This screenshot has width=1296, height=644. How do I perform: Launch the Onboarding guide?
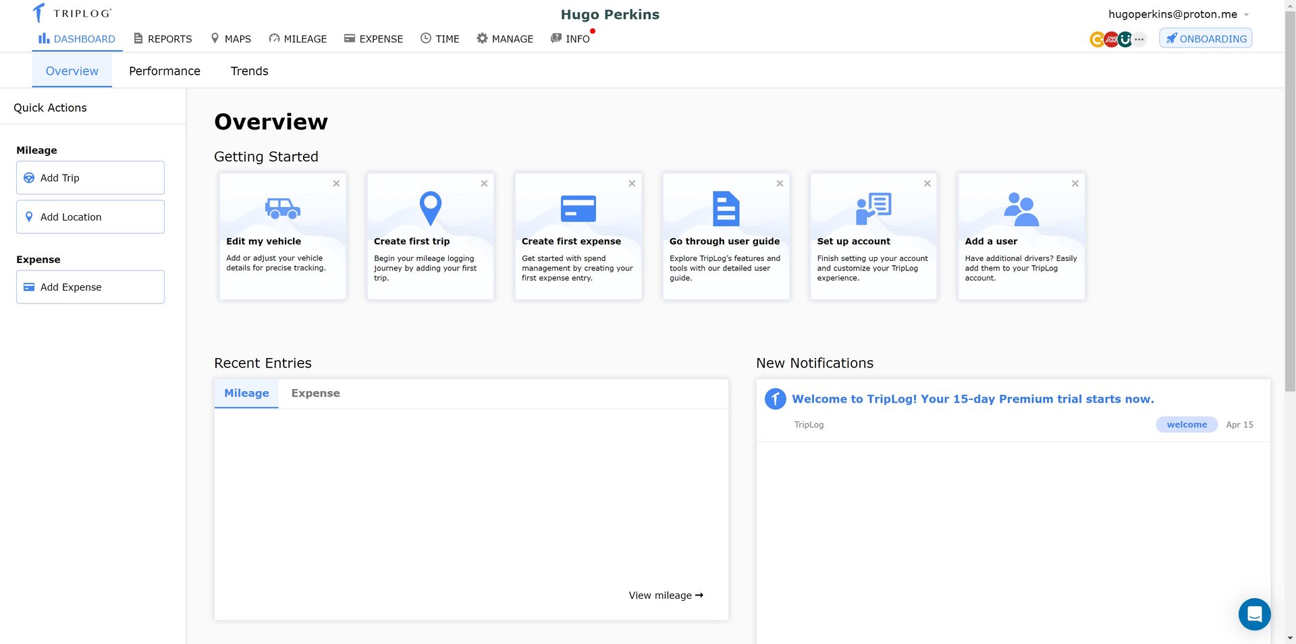point(1206,38)
